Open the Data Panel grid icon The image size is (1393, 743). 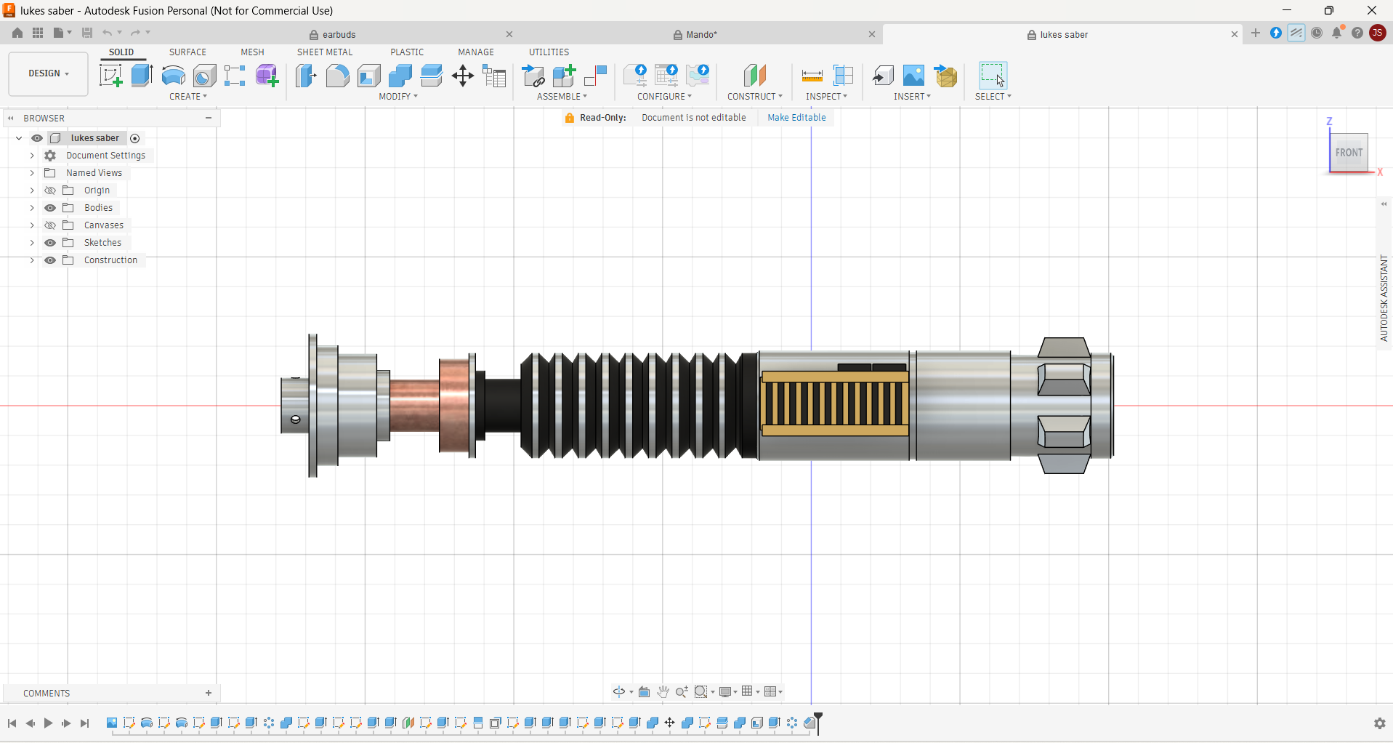(38, 33)
